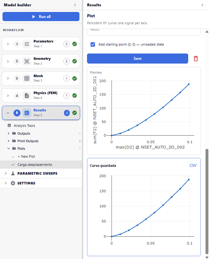Screen dimensions: 209x259
Task: Click the Geometry cube icon
Action: pos(27,61)
